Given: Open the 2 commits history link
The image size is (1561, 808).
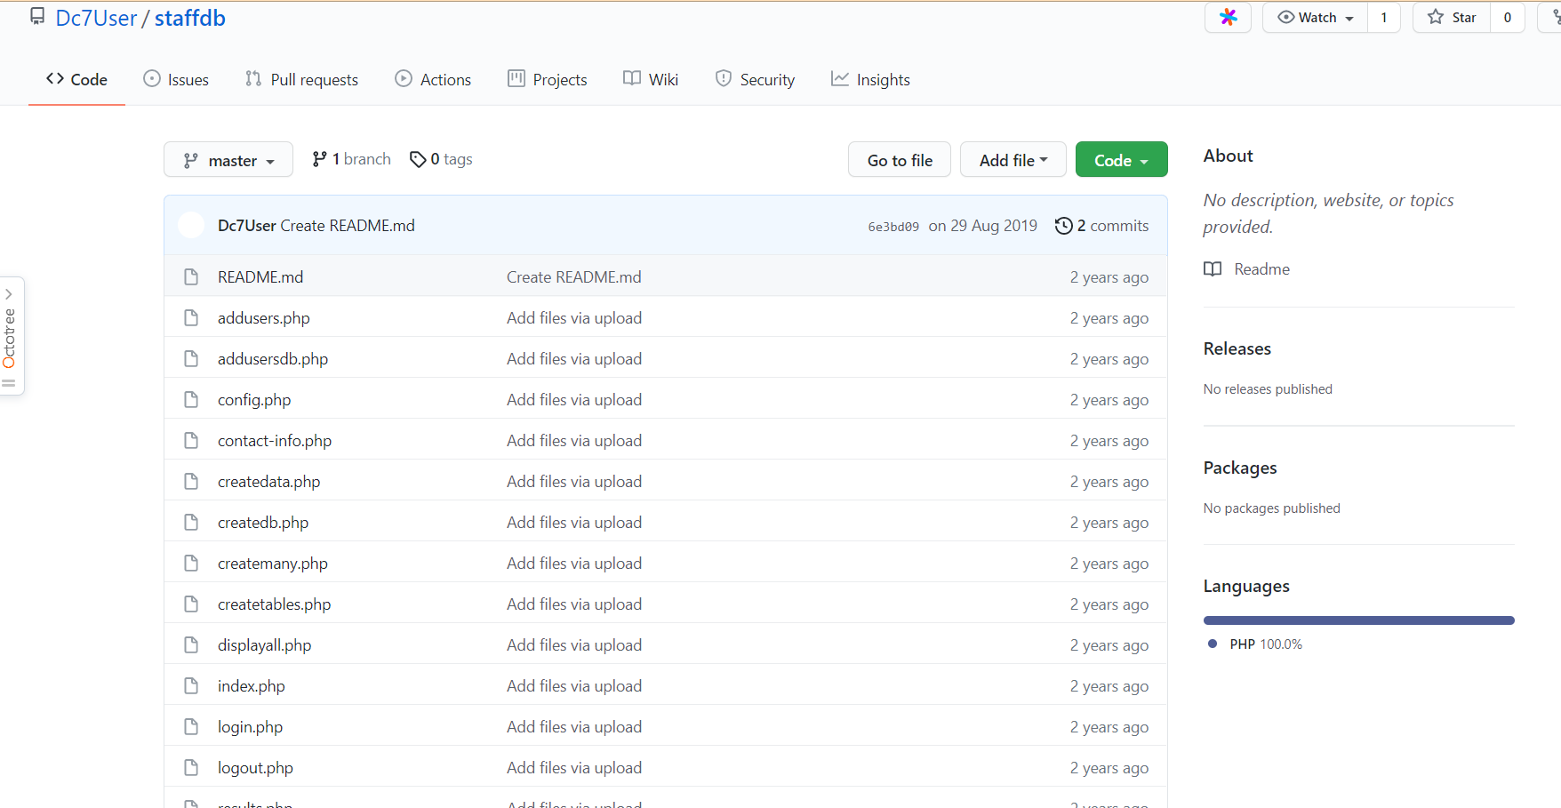Looking at the screenshot, I should pos(1101,226).
